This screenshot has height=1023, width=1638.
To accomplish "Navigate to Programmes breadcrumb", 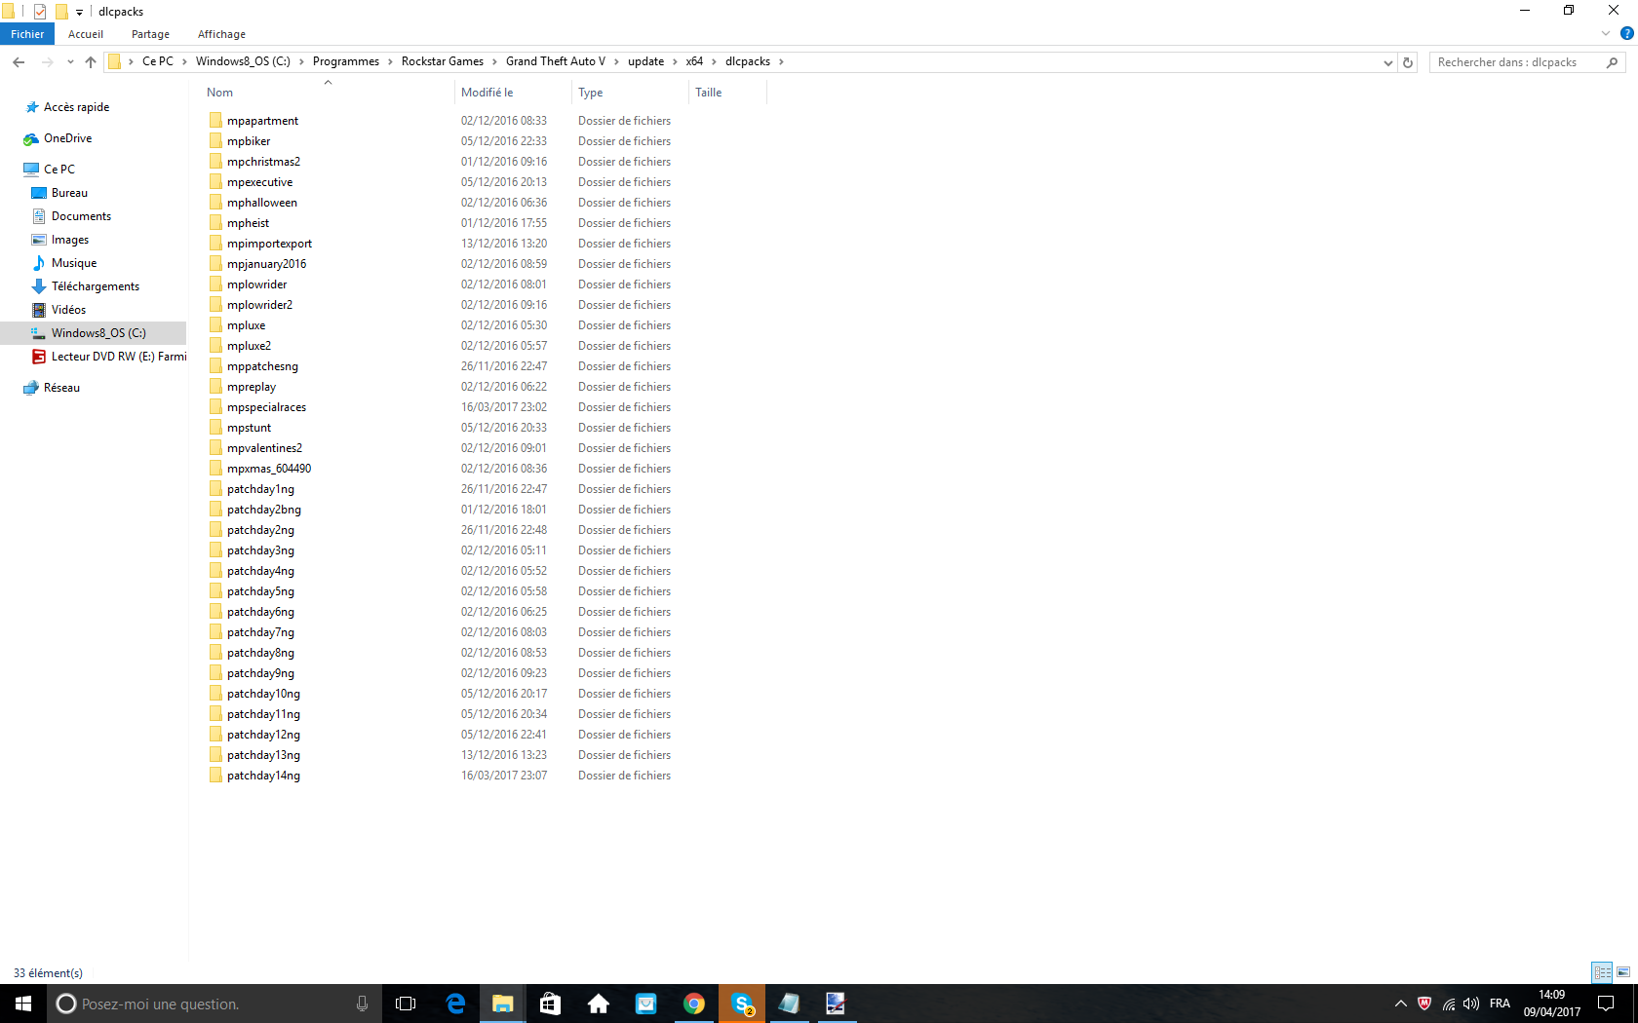I will (x=346, y=61).
